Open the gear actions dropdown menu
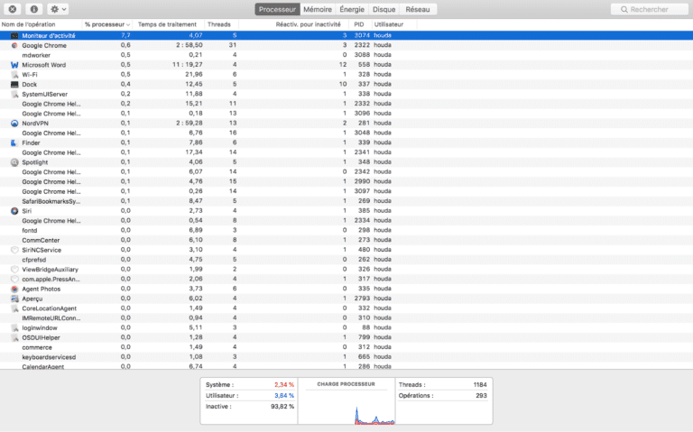 (x=58, y=9)
